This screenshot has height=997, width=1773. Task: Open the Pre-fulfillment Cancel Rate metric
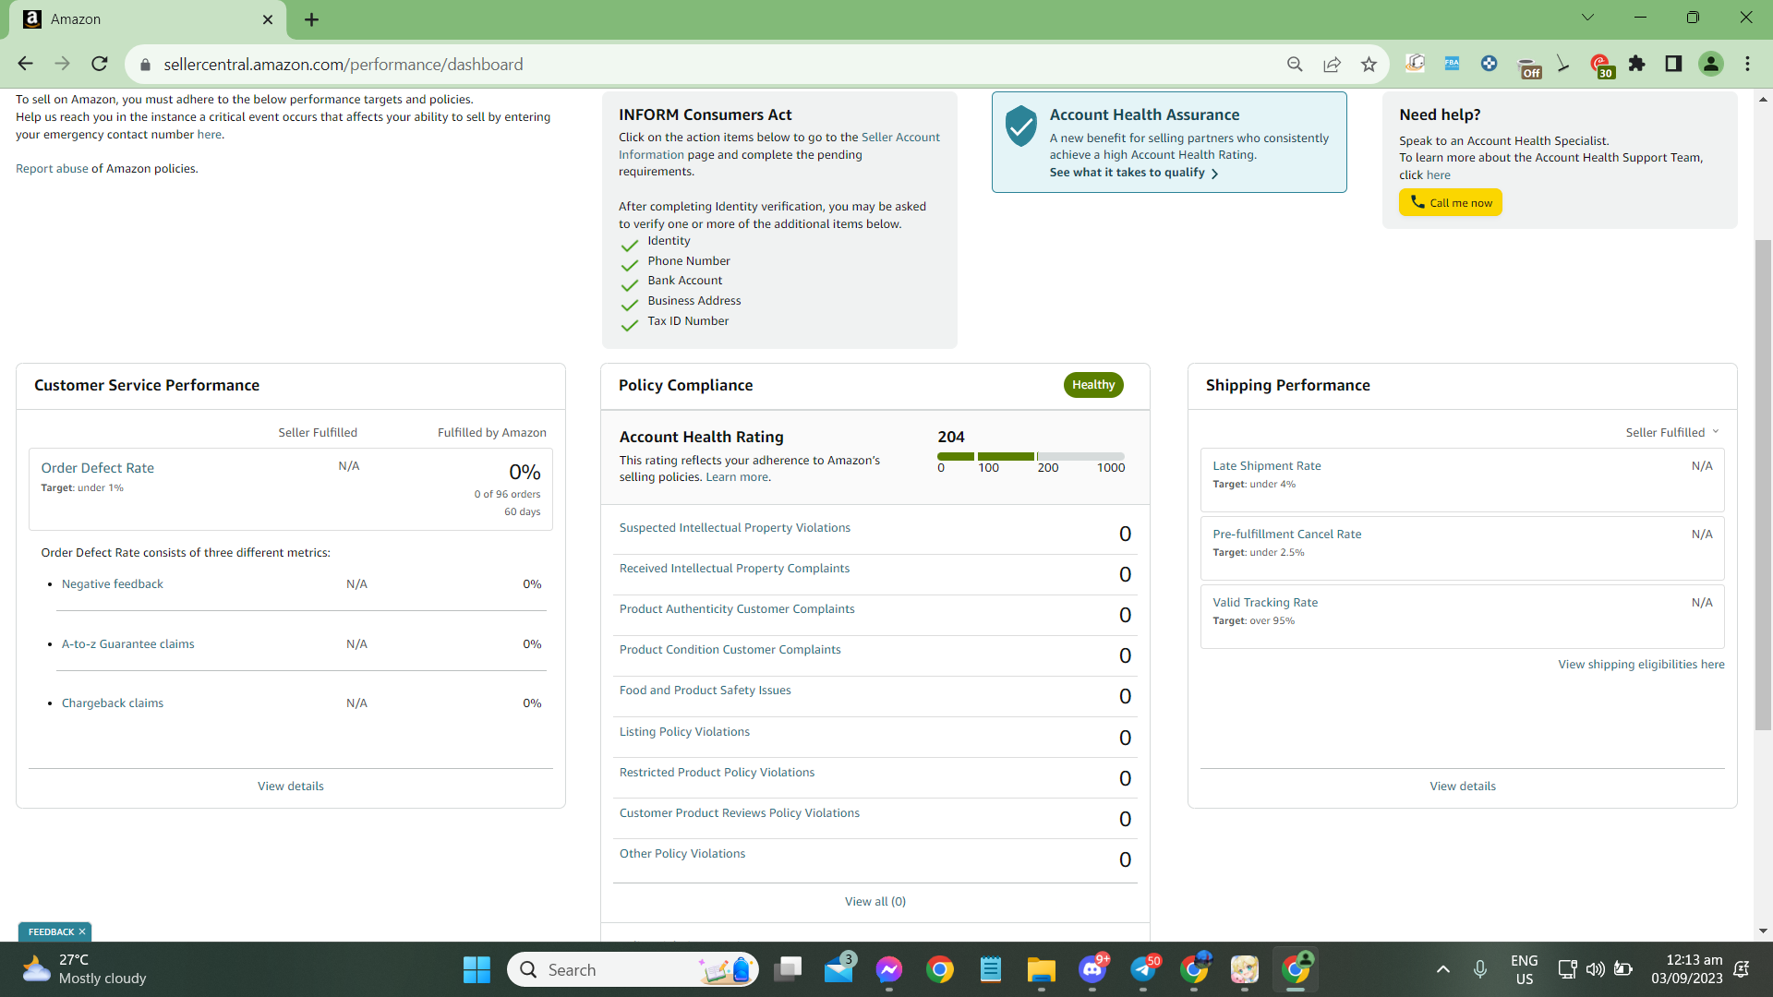(1286, 535)
